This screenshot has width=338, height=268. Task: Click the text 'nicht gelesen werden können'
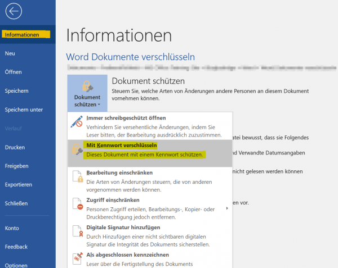268,171
